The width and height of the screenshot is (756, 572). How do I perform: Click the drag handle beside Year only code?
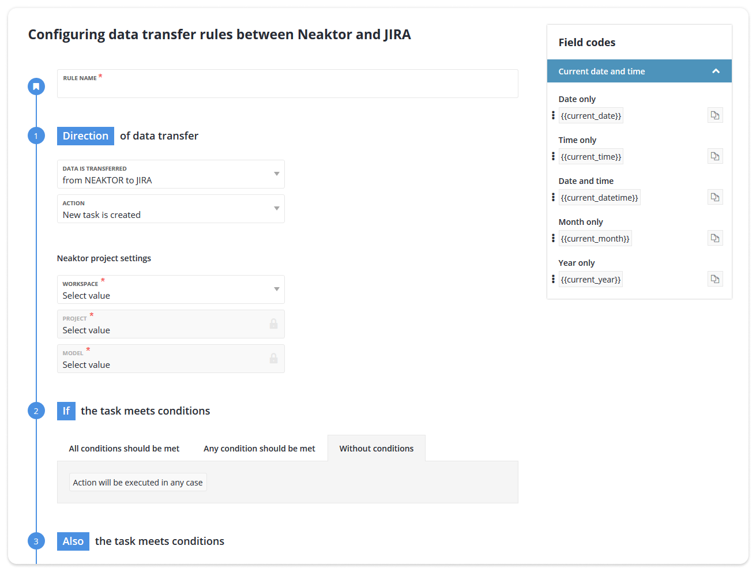pyautogui.click(x=553, y=279)
